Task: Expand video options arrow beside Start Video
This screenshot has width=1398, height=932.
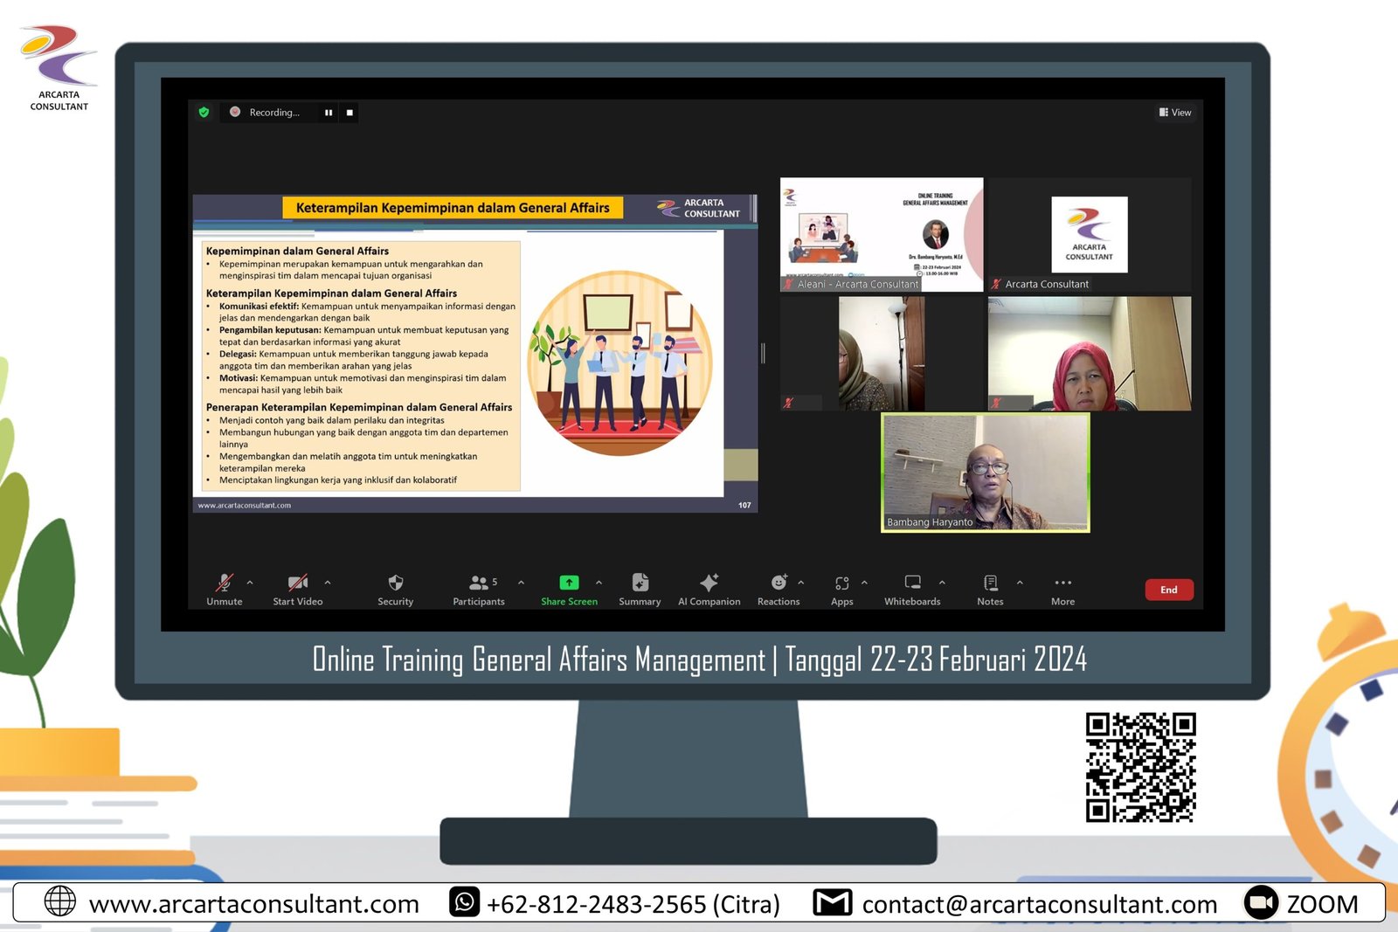Action: pos(328,583)
